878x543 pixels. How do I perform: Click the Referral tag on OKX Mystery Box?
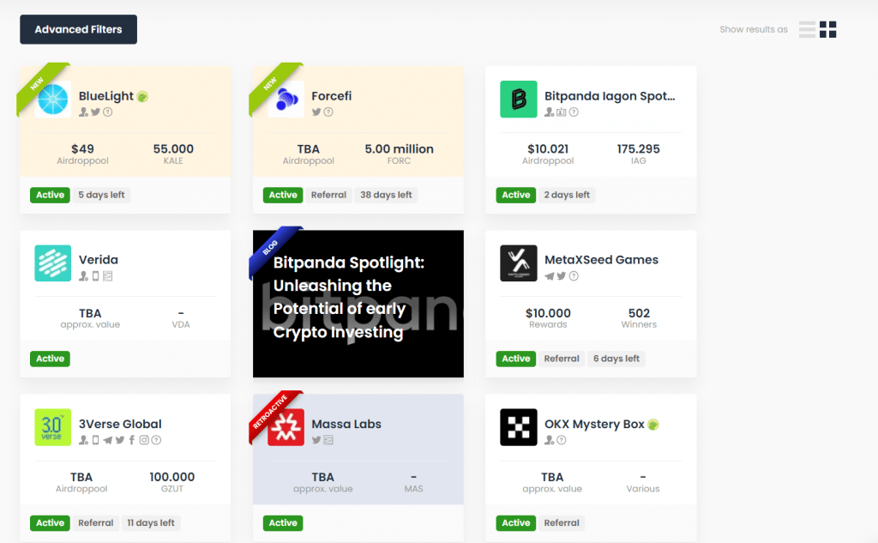(562, 522)
